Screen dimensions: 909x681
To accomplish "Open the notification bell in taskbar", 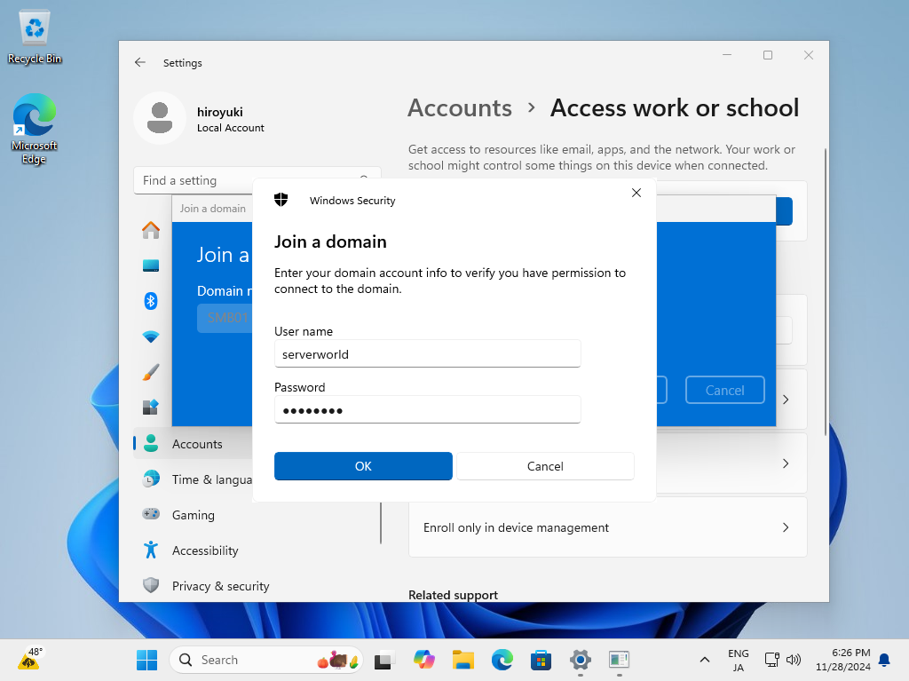I will 884,660.
